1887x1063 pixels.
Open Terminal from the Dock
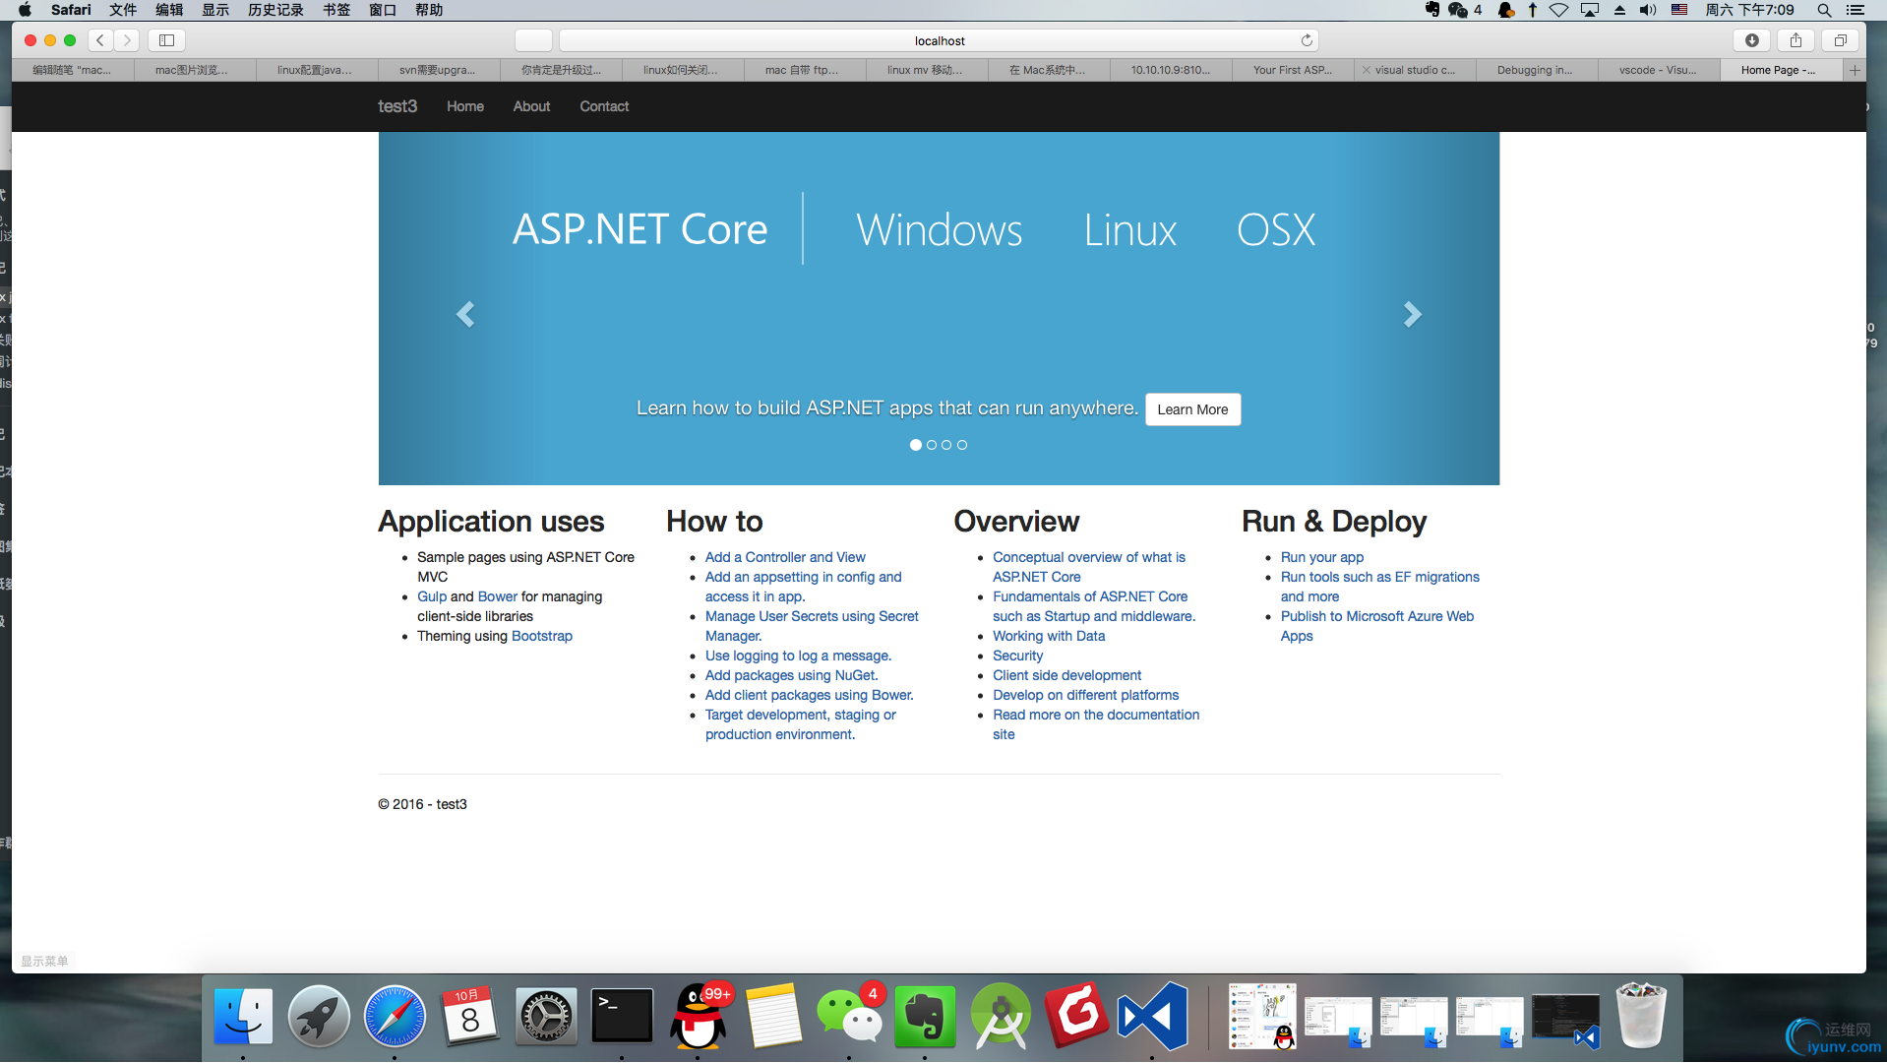(622, 1016)
